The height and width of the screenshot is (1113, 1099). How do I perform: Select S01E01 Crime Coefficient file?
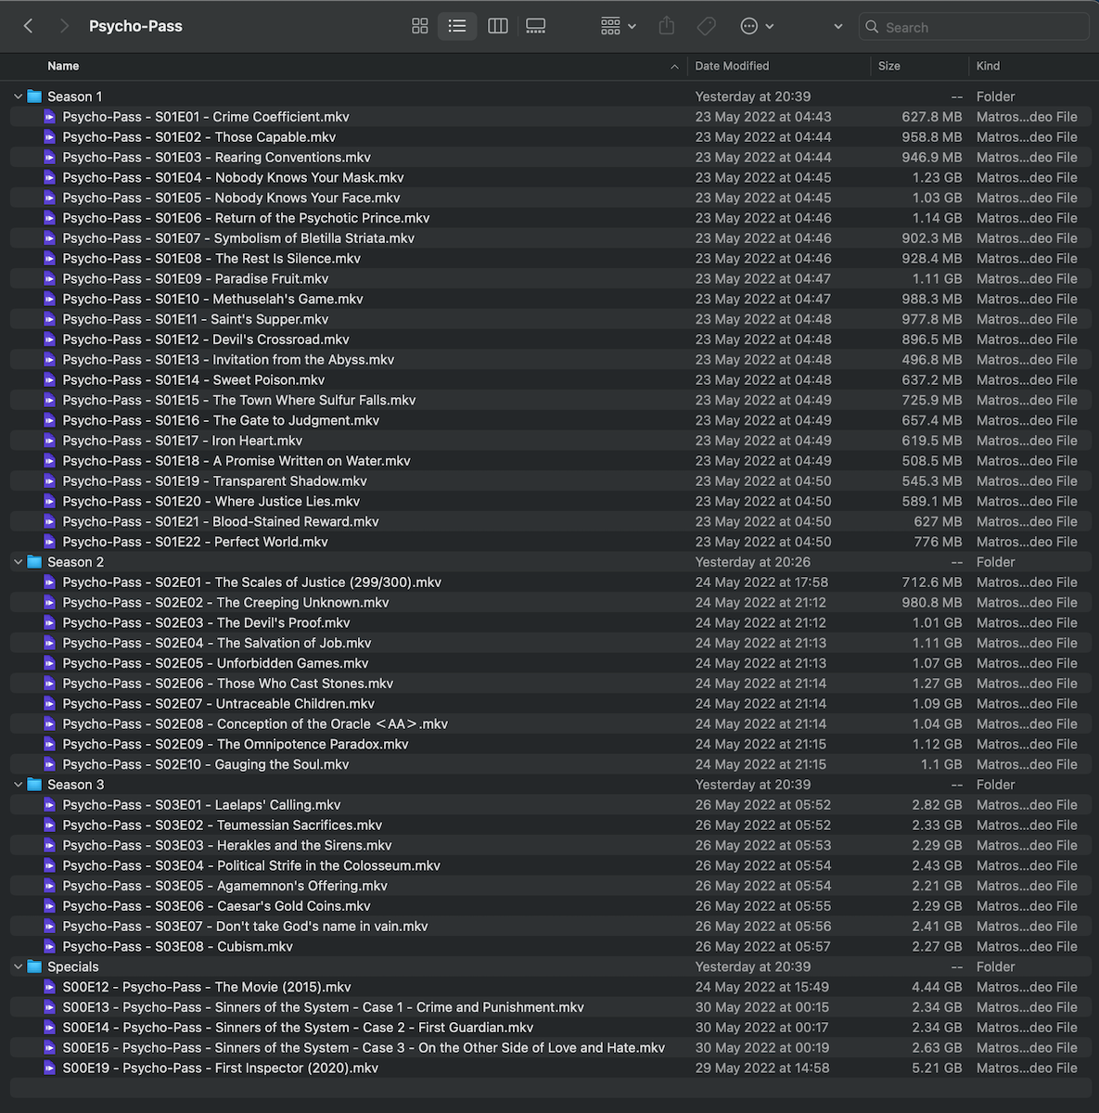[206, 117]
